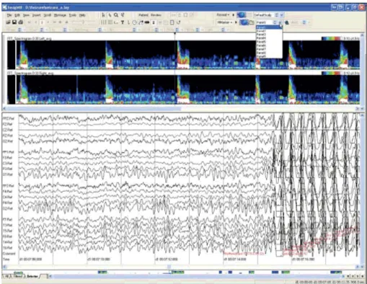Screen dimensions: 367x284
Task: Click the clock icon in toolbar
Action: pos(135,22)
